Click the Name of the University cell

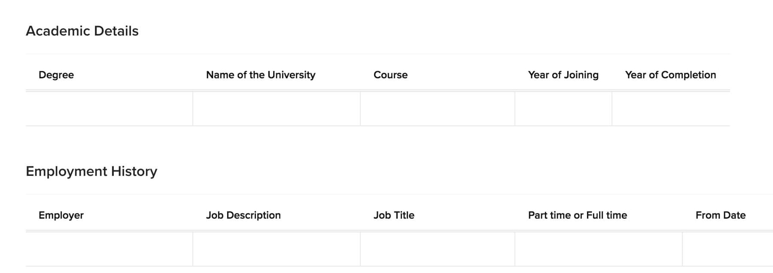click(x=277, y=109)
